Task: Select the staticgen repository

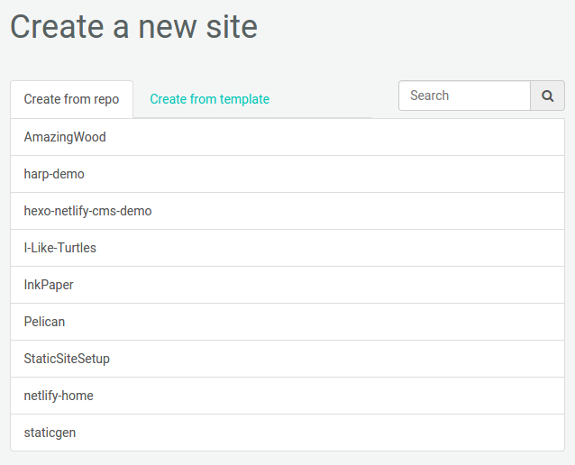Action: point(50,433)
